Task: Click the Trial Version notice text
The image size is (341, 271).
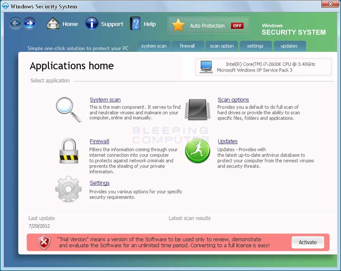Action: point(164,242)
